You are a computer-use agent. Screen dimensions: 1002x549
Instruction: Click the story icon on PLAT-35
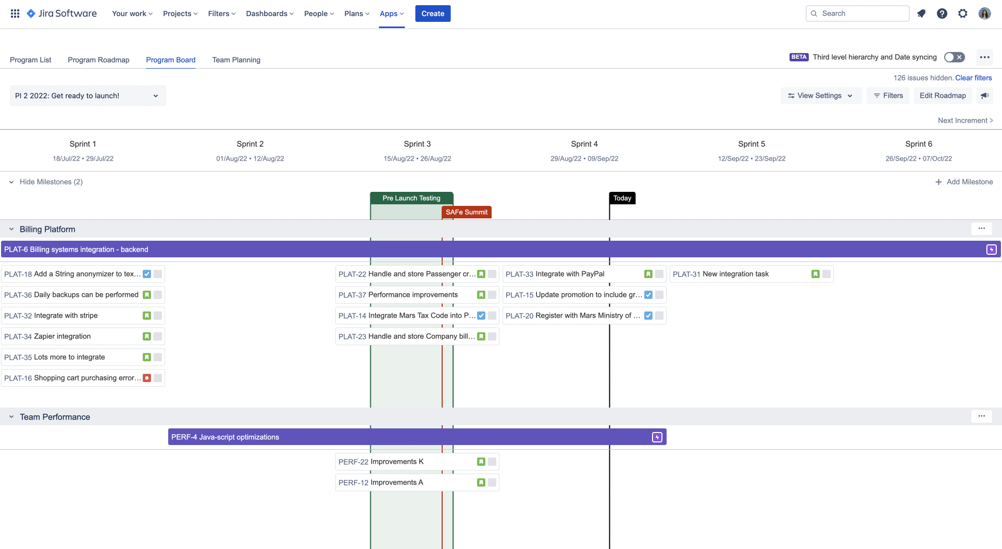[x=147, y=357]
